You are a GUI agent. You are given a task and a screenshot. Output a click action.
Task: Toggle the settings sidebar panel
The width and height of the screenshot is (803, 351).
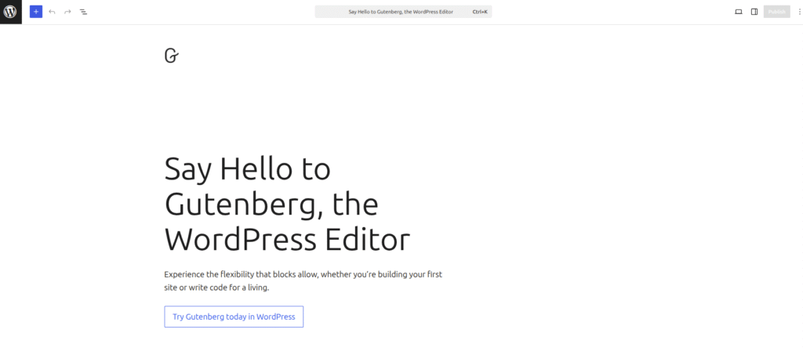point(754,12)
